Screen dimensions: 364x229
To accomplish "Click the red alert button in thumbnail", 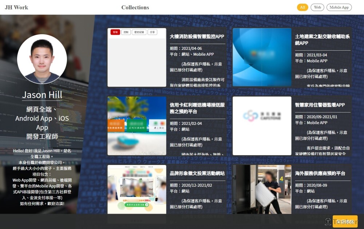I will tap(115, 32).
